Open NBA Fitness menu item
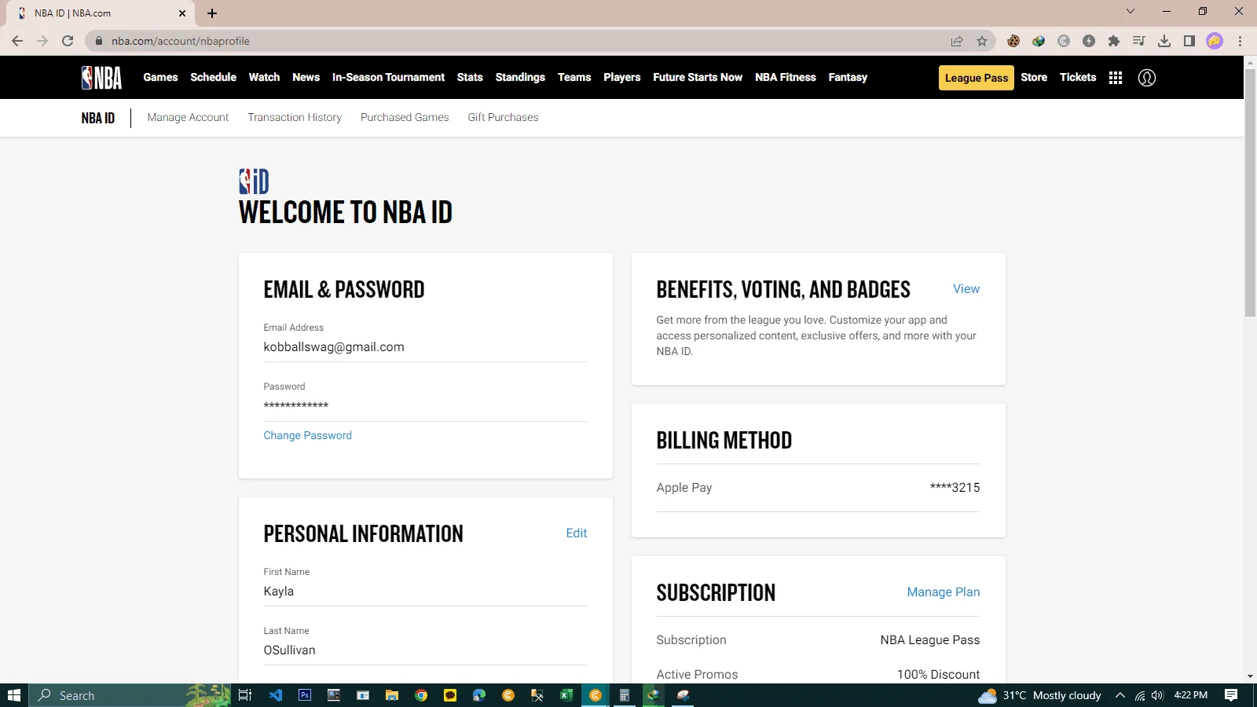 tap(786, 77)
